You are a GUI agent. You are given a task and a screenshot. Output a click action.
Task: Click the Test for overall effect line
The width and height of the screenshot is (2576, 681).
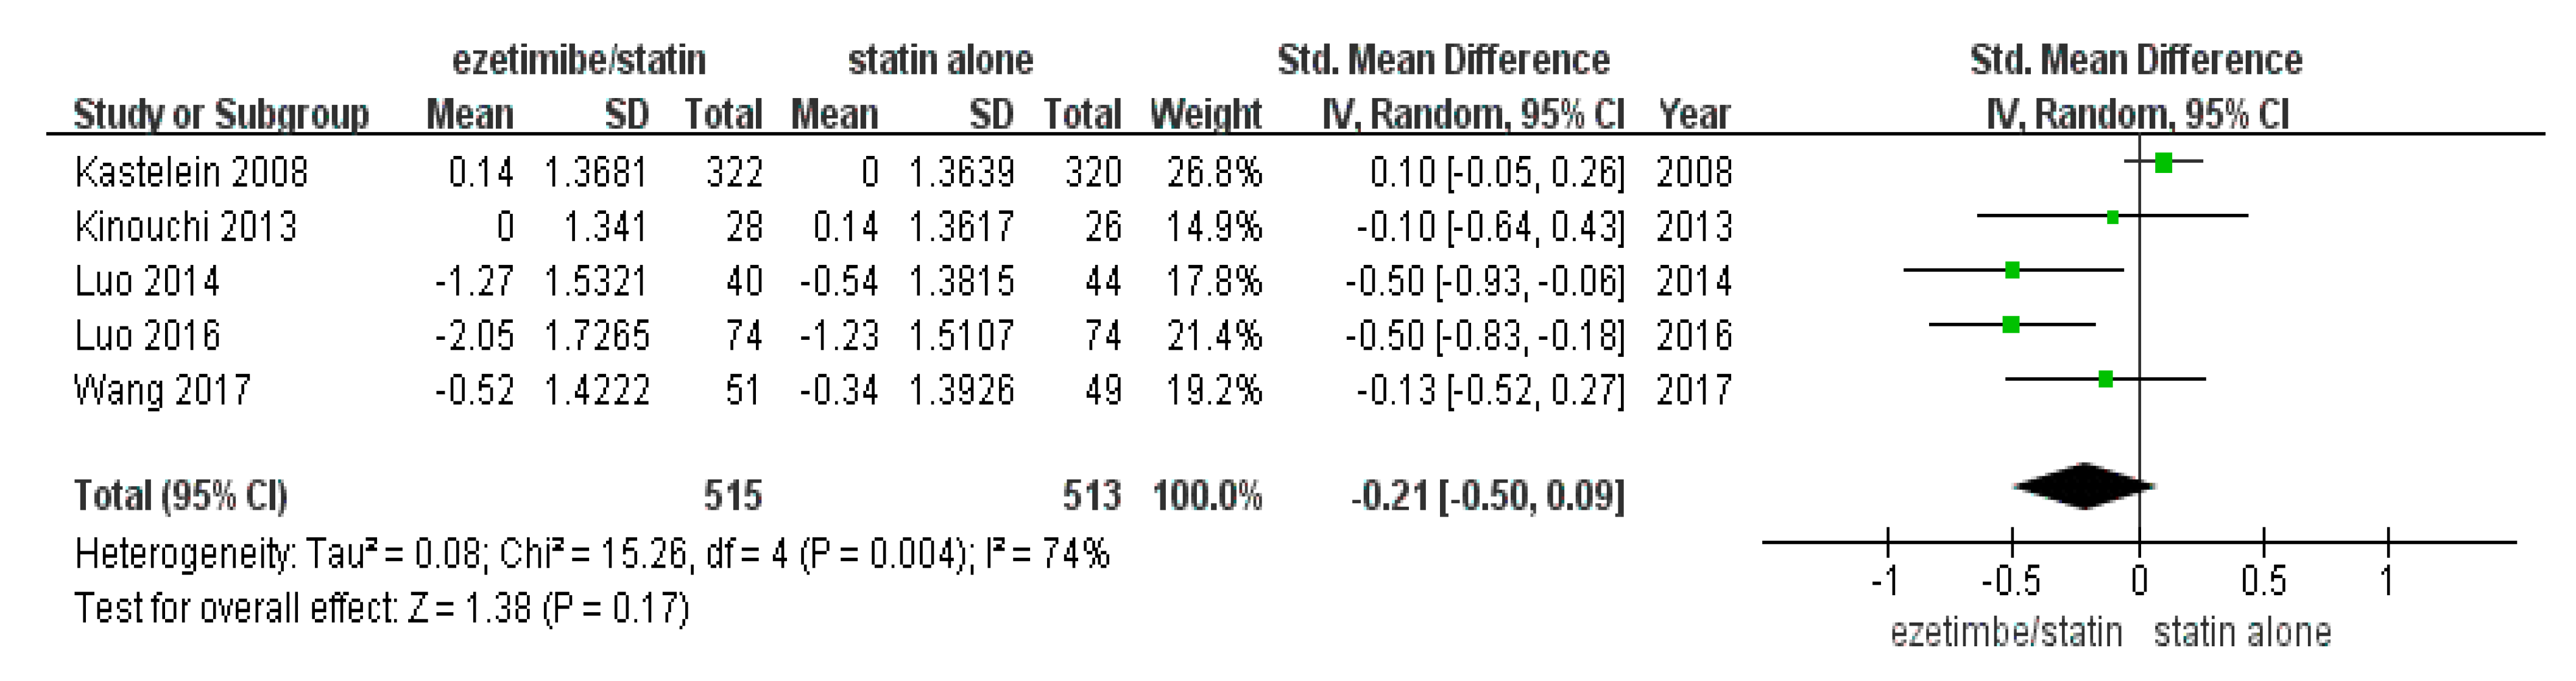click(x=382, y=608)
